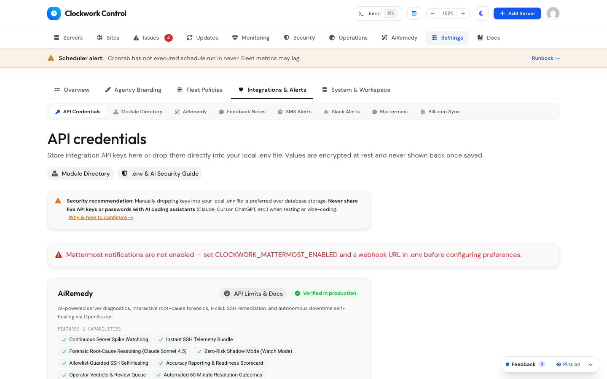Click the Verified in production badge
Image resolution: width=607 pixels, height=379 pixels.
tap(325, 294)
